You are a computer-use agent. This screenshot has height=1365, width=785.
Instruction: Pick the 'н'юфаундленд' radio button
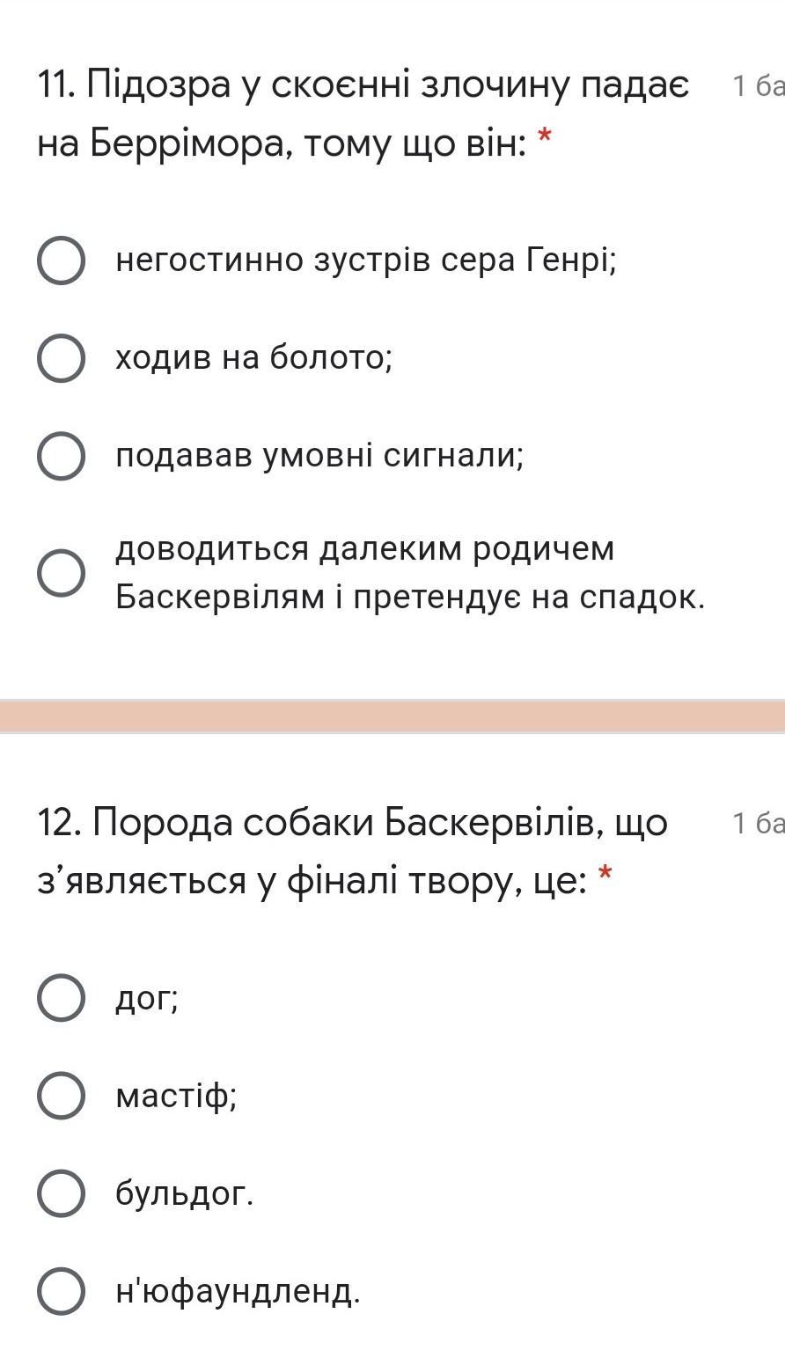(61, 1291)
